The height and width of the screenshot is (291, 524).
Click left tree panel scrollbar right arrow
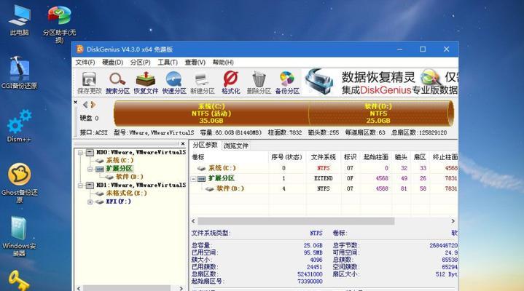(181, 288)
